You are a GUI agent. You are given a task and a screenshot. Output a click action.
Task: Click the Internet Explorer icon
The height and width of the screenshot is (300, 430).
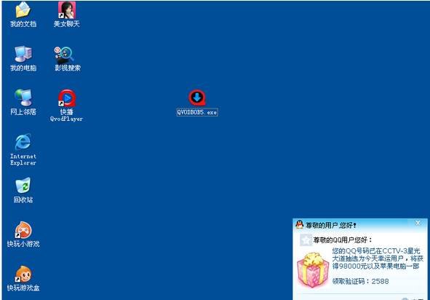pyautogui.click(x=23, y=142)
